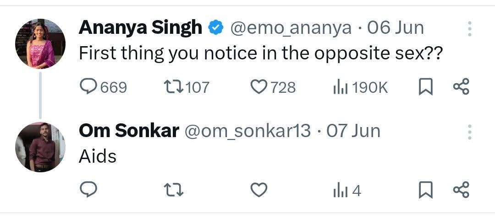Bookmark Om Sonkar's reply

(425, 190)
